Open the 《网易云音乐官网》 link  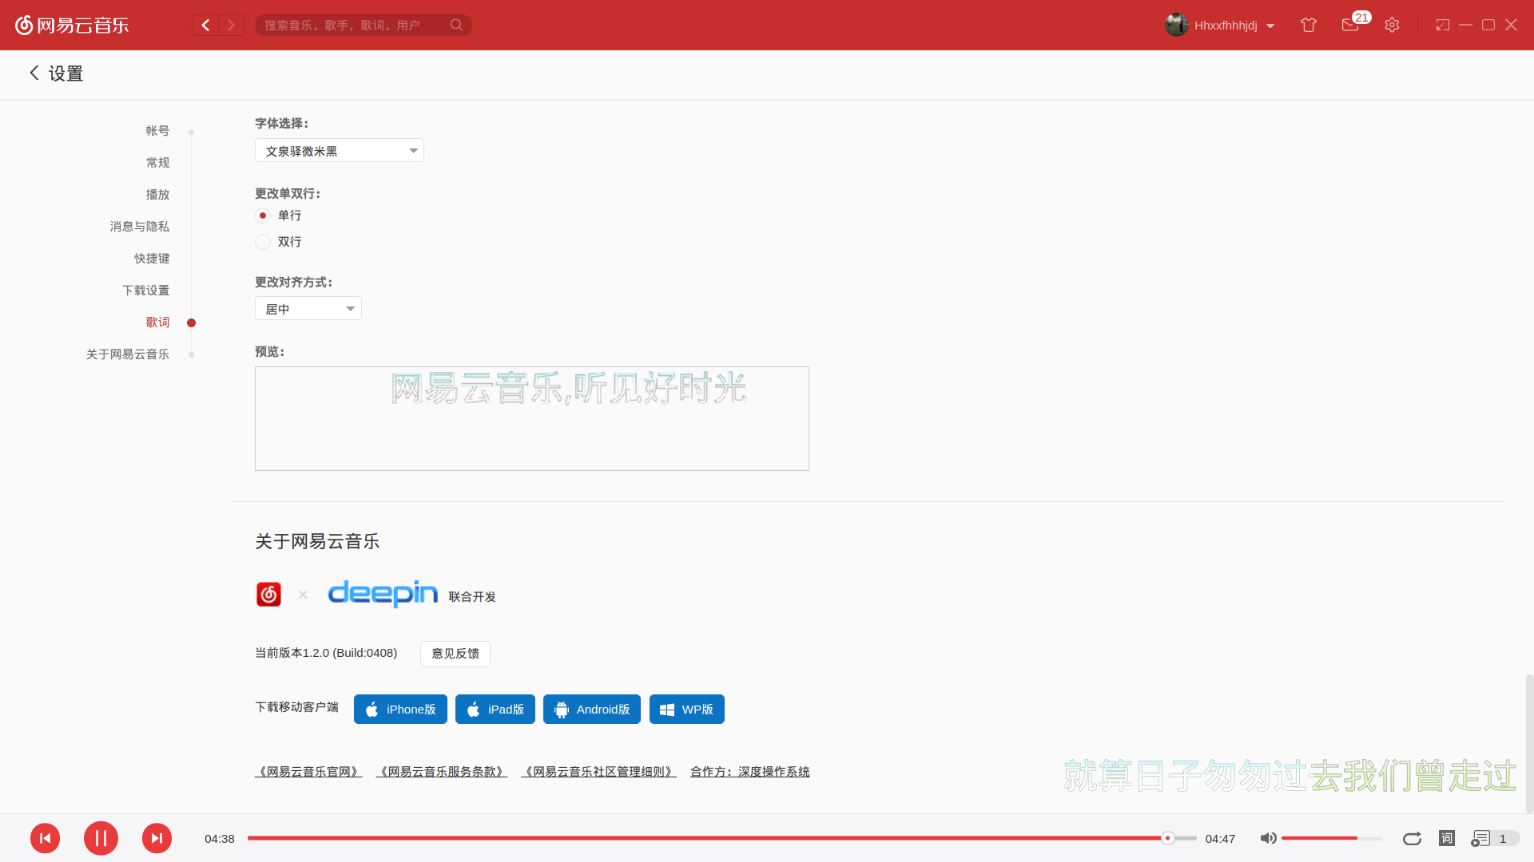pyautogui.click(x=308, y=772)
